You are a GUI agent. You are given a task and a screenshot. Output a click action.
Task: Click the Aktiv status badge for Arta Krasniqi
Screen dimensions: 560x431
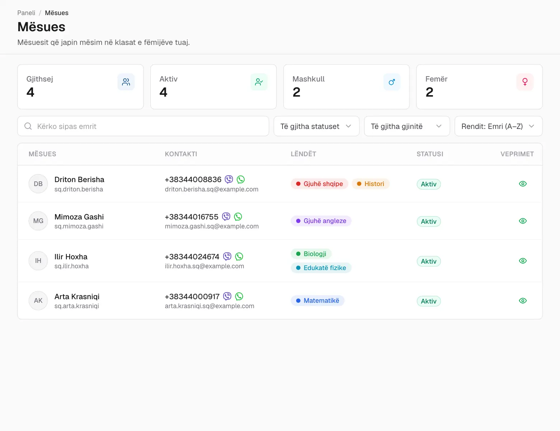pyautogui.click(x=429, y=301)
